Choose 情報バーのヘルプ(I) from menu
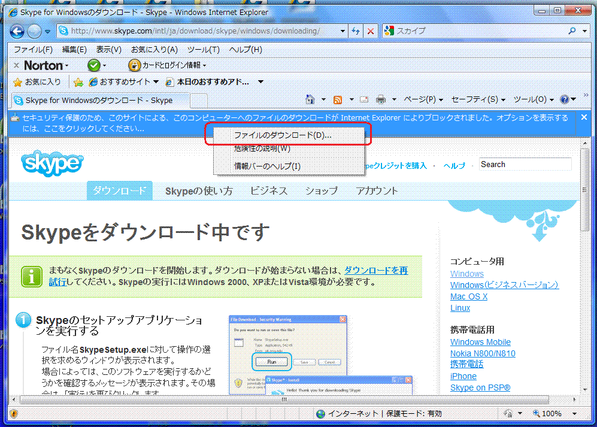The width and height of the screenshot is (597, 427). click(x=288, y=166)
